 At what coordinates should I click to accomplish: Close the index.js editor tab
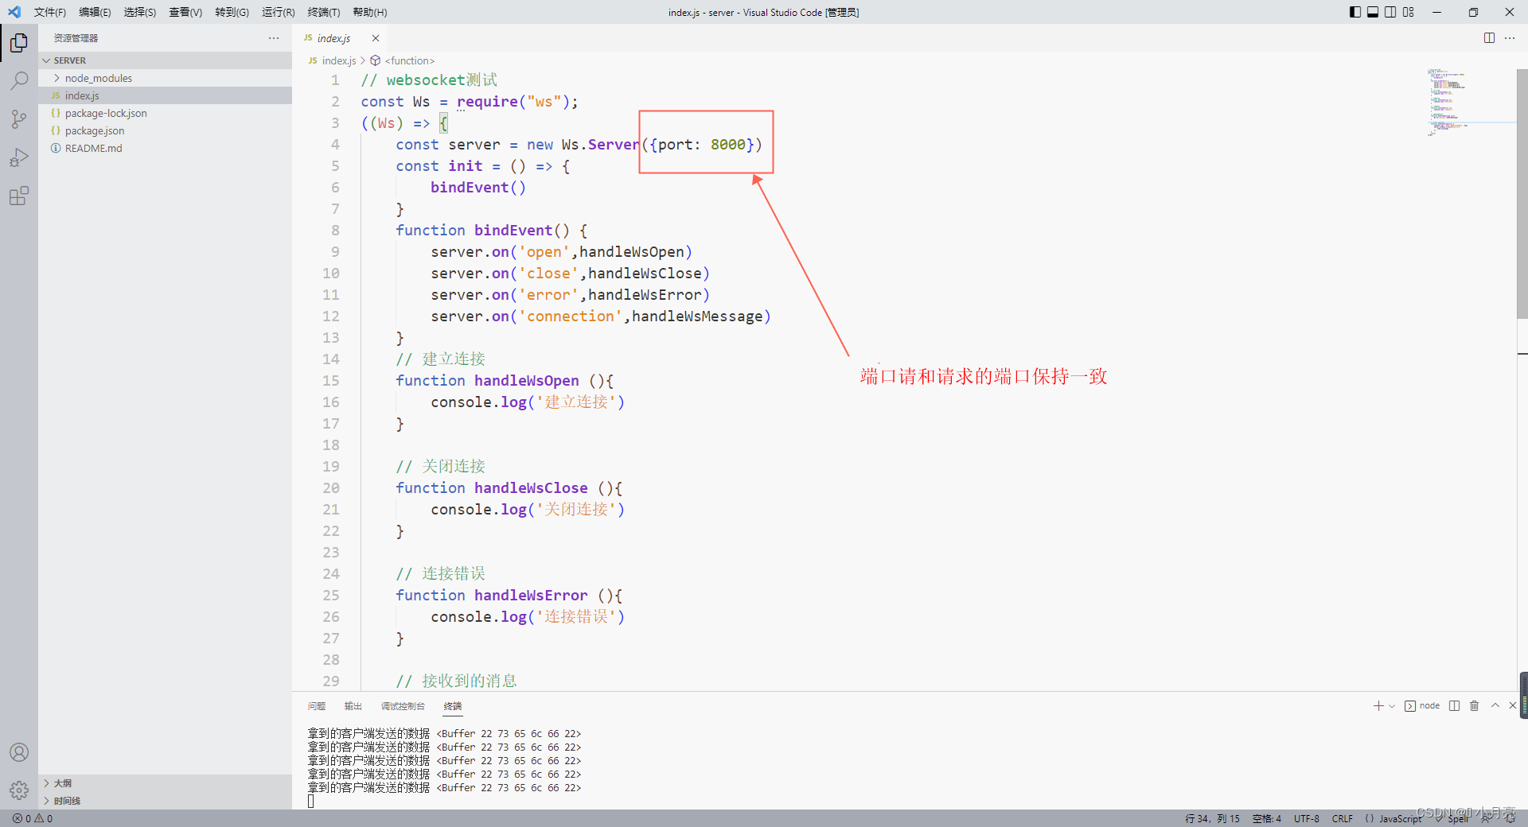click(x=376, y=38)
